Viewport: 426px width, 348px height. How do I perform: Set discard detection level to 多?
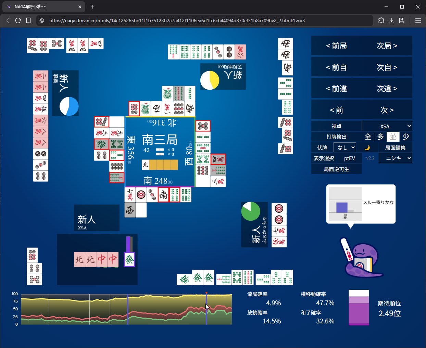(380, 137)
